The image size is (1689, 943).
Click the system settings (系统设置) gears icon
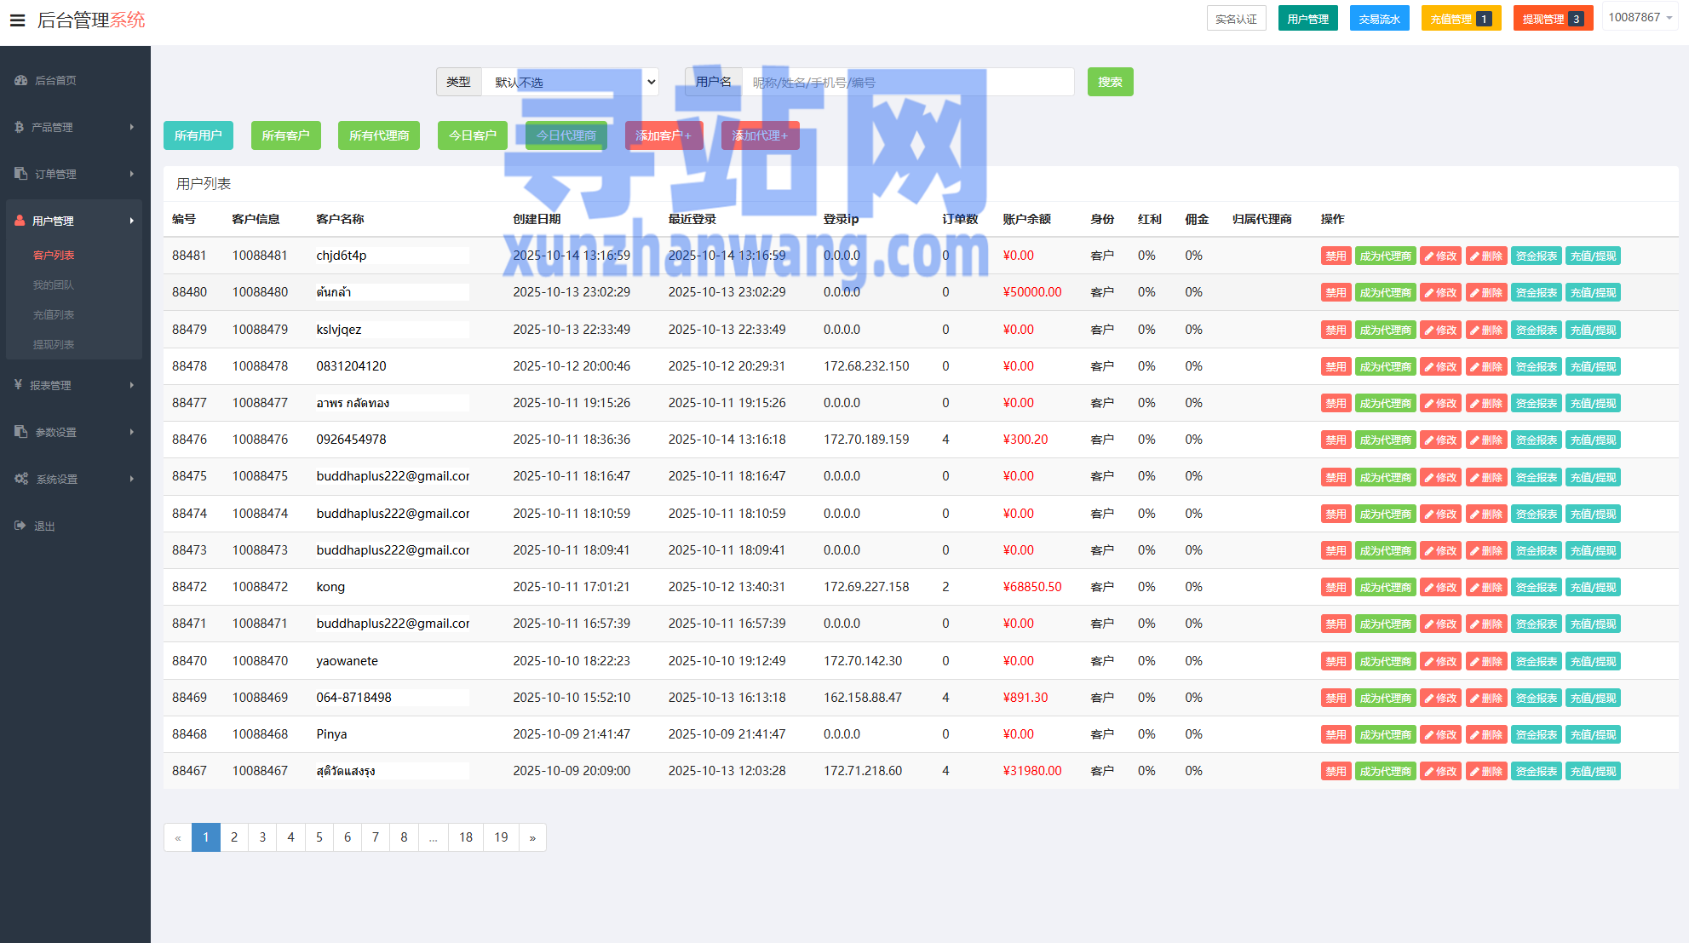point(21,479)
